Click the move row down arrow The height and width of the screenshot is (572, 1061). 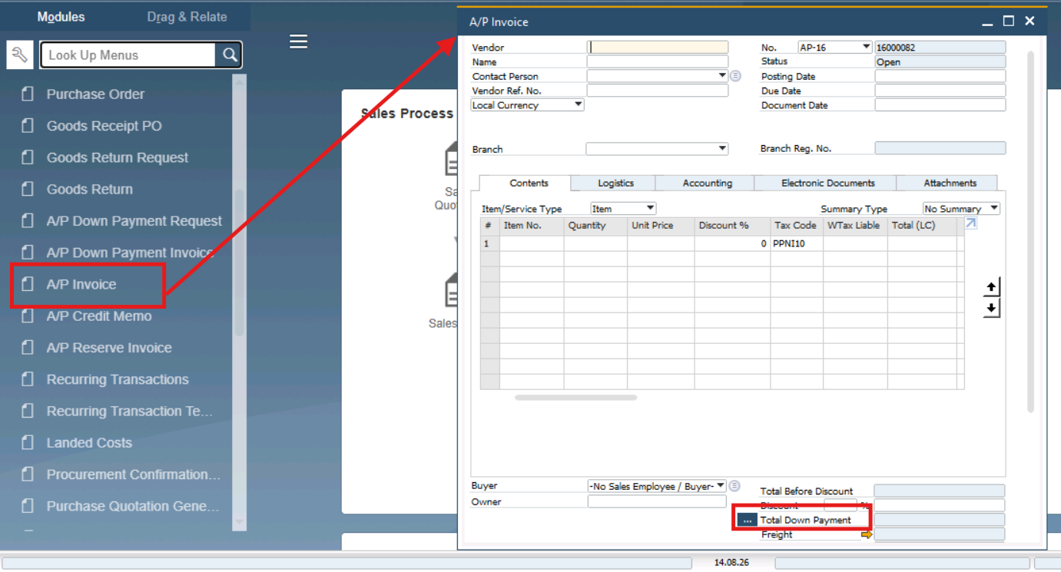[992, 308]
